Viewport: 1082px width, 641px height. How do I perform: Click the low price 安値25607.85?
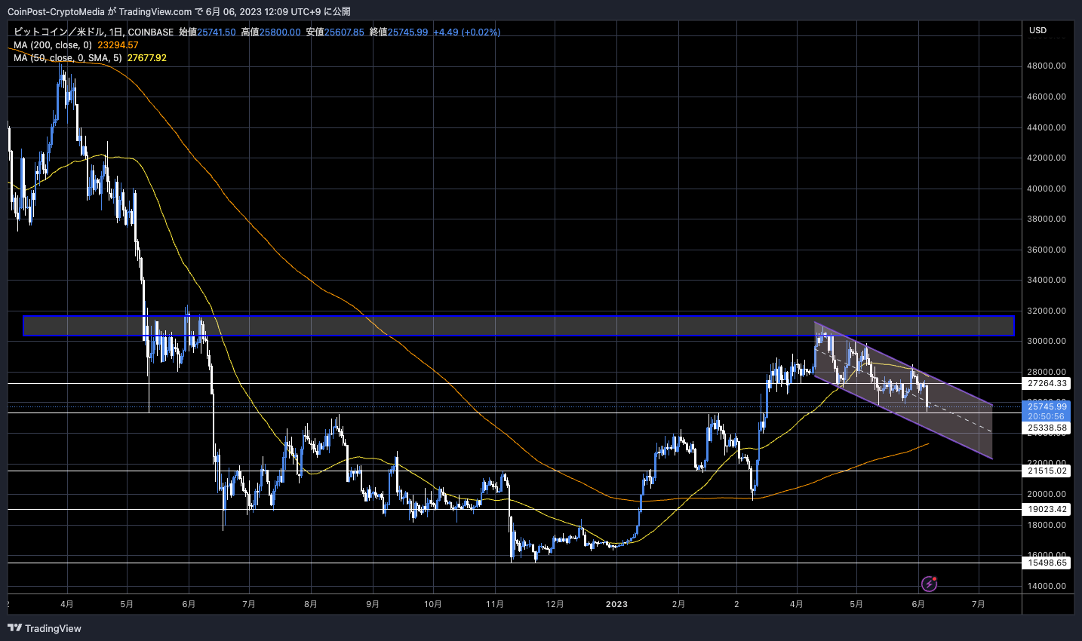[x=335, y=32]
